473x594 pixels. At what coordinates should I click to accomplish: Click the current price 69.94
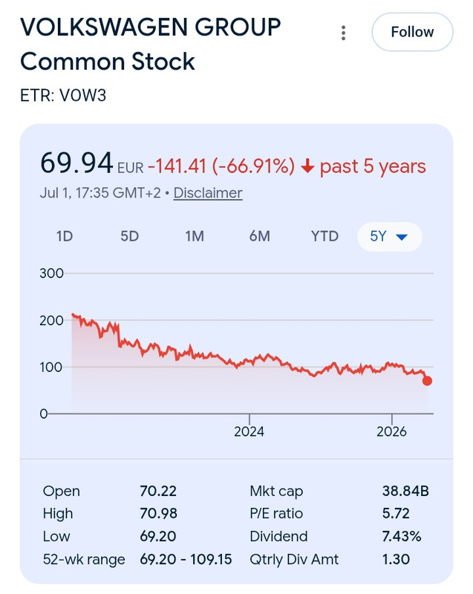pos(76,163)
